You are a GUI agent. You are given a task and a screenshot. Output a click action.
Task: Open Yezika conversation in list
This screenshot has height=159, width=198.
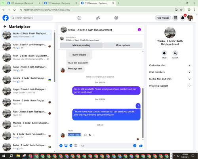point(27,35)
